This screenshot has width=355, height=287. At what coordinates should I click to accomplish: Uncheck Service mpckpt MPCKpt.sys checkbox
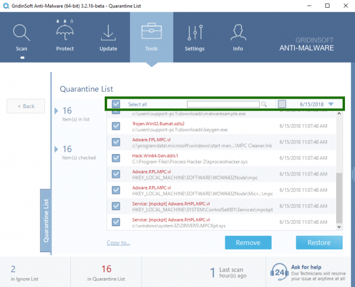116,222
